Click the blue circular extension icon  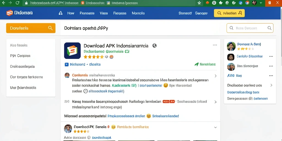[x=240, y=3]
